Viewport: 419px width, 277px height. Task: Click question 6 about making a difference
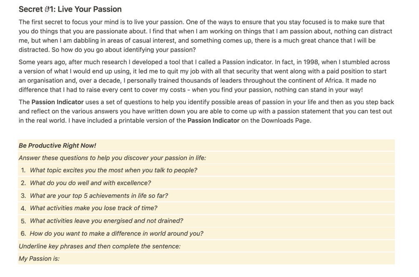click(116, 234)
